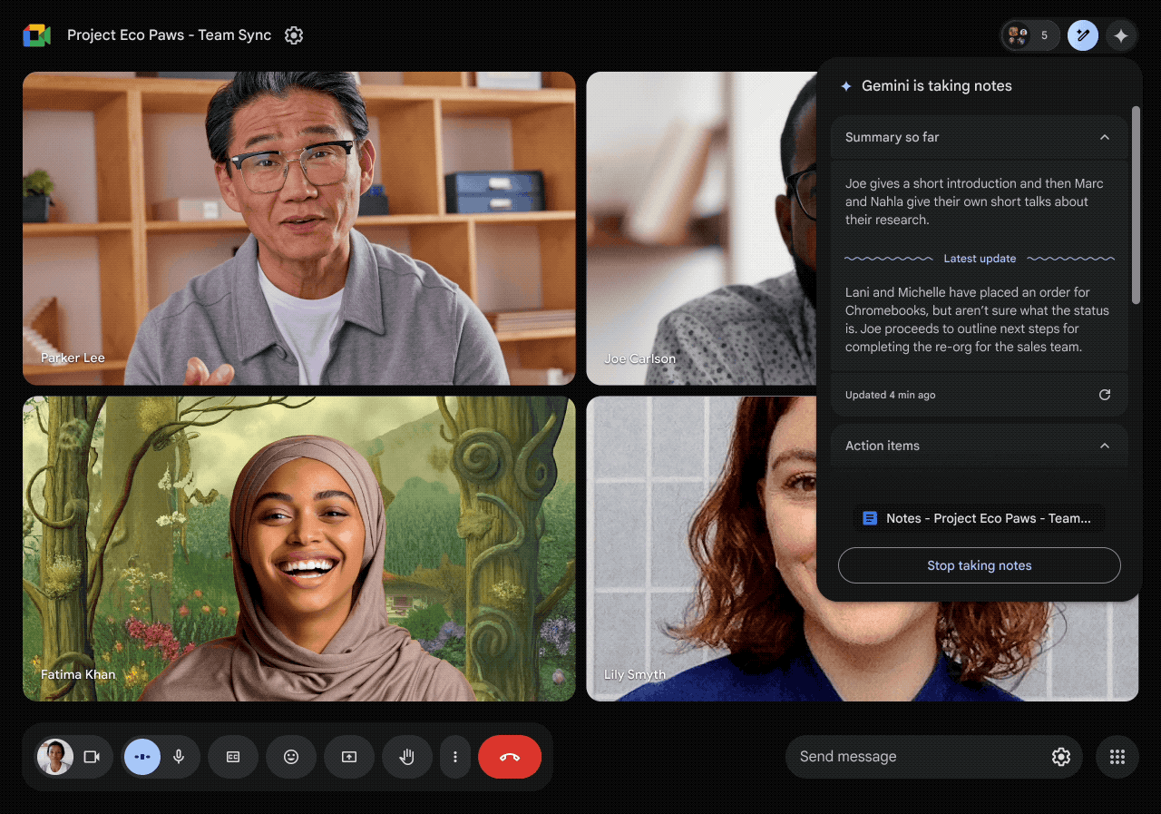Open the Gemini take-notes icon top right
The height and width of the screenshot is (814, 1161).
(1082, 35)
